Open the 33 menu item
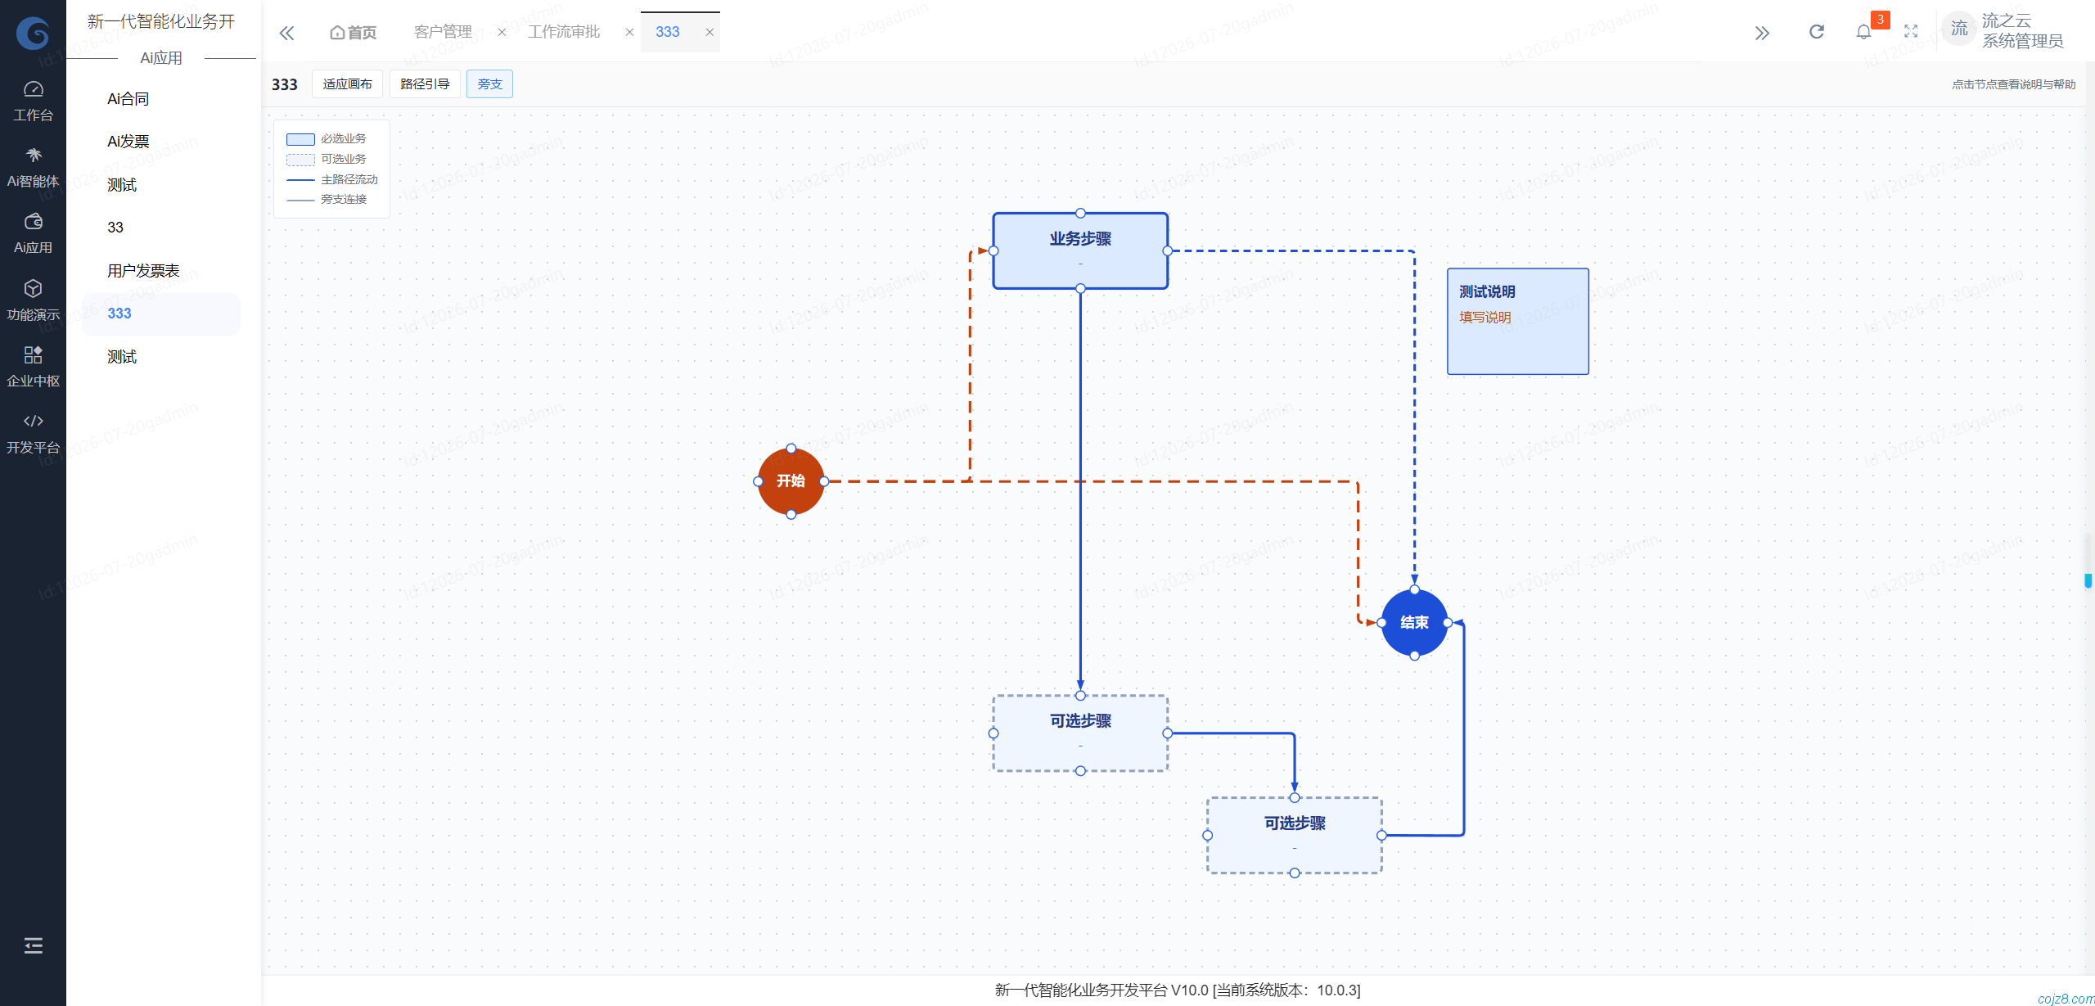Image resolution: width=2095 pixels, height=1006 pixels. tap(161, 228)
